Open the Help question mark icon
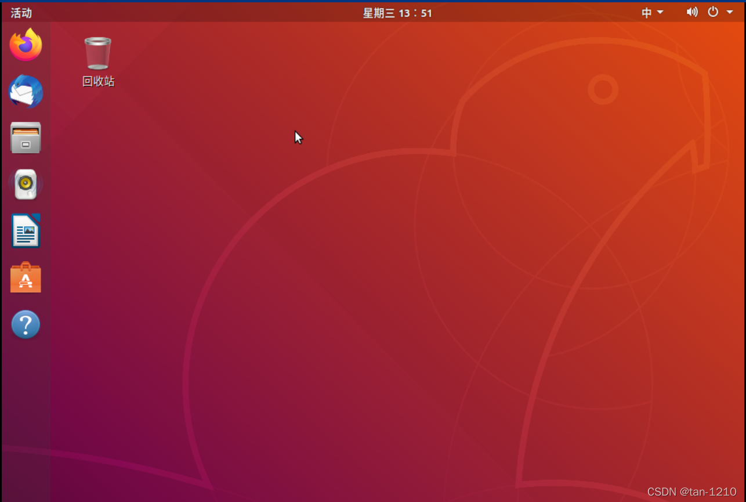Viewport: 746px width, 502px height. pos(26,324)
